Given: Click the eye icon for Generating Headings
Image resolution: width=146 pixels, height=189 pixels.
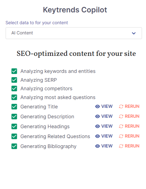Looking at the screenshot, I should click(97, 126).
